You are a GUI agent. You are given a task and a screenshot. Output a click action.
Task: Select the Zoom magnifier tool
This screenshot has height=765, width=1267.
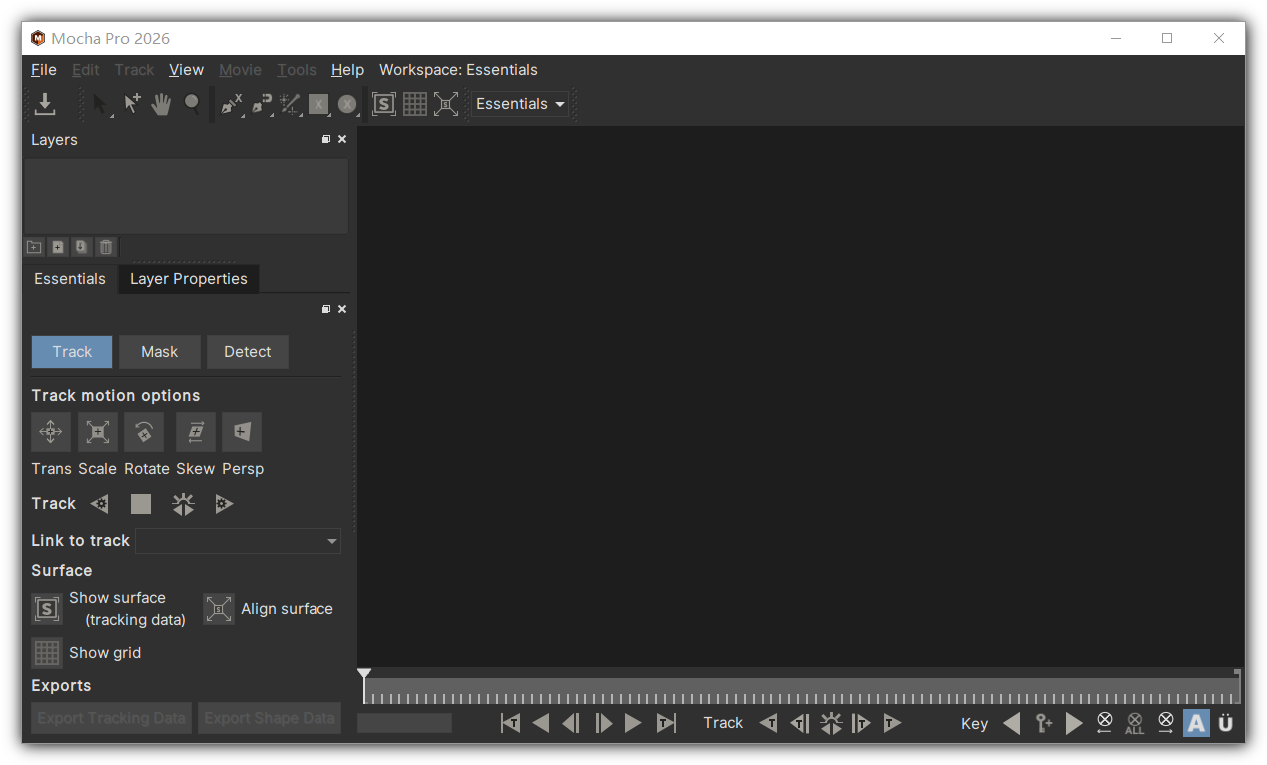point(192,104)
